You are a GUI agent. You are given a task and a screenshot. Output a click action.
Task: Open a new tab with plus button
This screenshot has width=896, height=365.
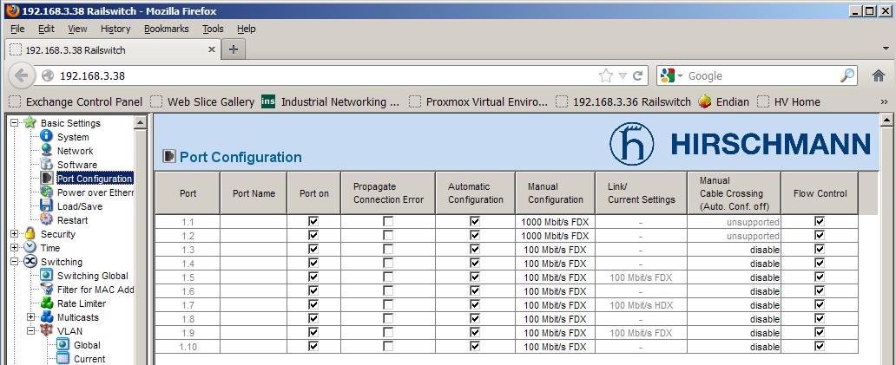[x=234, y=49]
